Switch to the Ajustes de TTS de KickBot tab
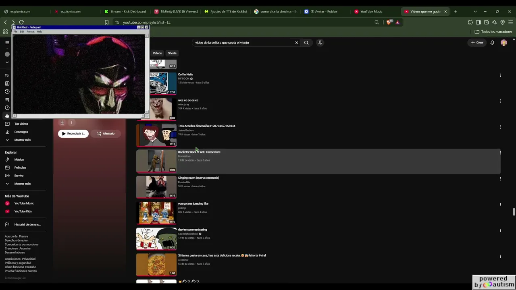Screen dimensions: 516x290 [x=226, y=11]
